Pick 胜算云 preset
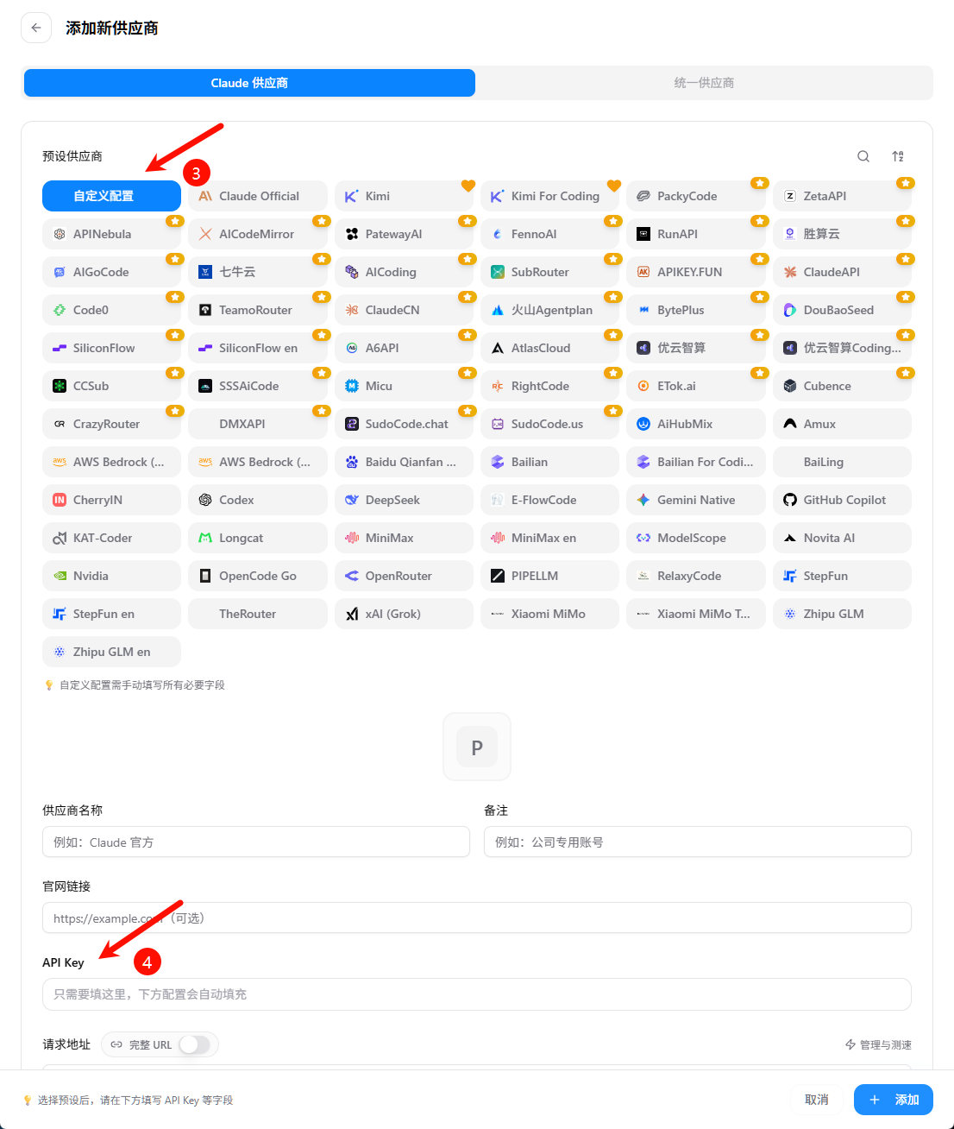Image resolution: width=954 pixels, height=1129 pixels. pos(842,234)
